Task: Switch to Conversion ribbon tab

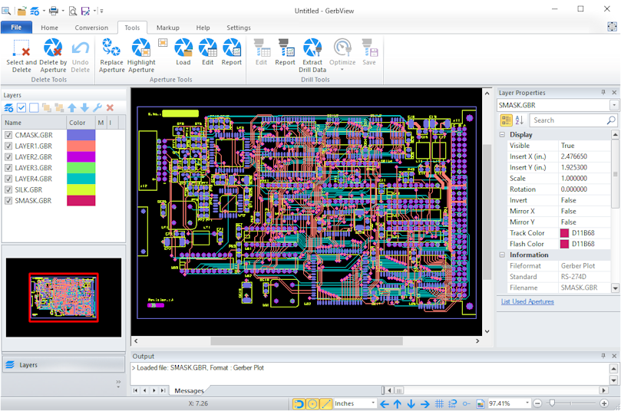Action: click(x=91, y=28)
